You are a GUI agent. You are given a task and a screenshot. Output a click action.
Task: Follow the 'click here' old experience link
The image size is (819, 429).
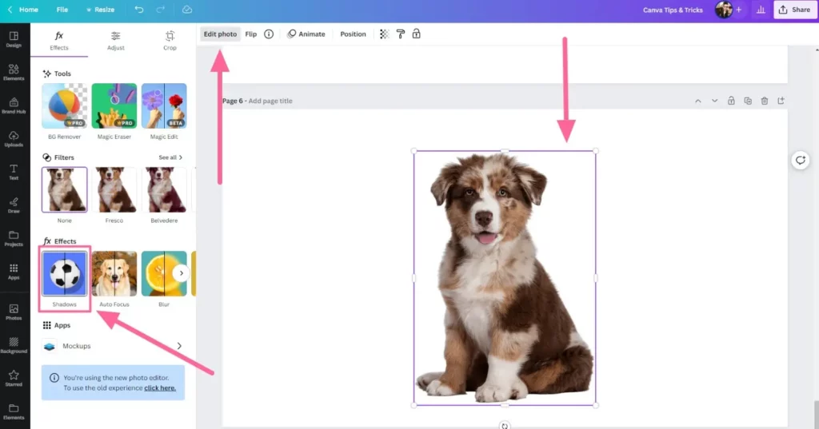160,387
